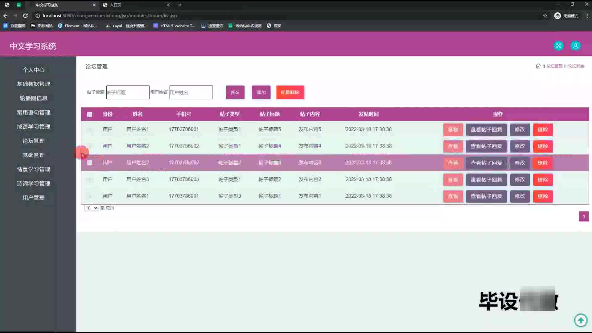Open the user profile icon in the header
Screen dimensions: 592x333
575,46
